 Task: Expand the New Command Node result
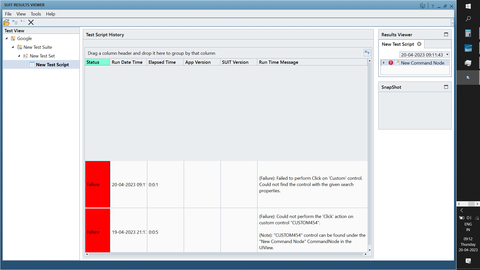(x=384, y=63)
